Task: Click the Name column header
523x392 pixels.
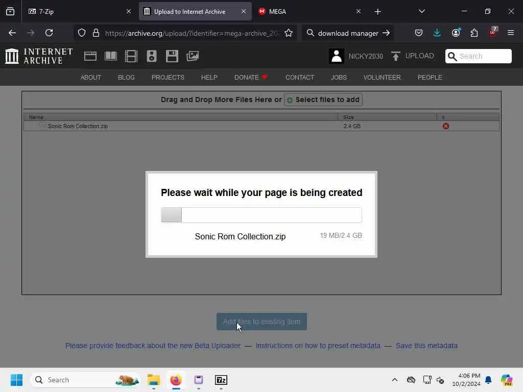Action: tap(36, 117)
